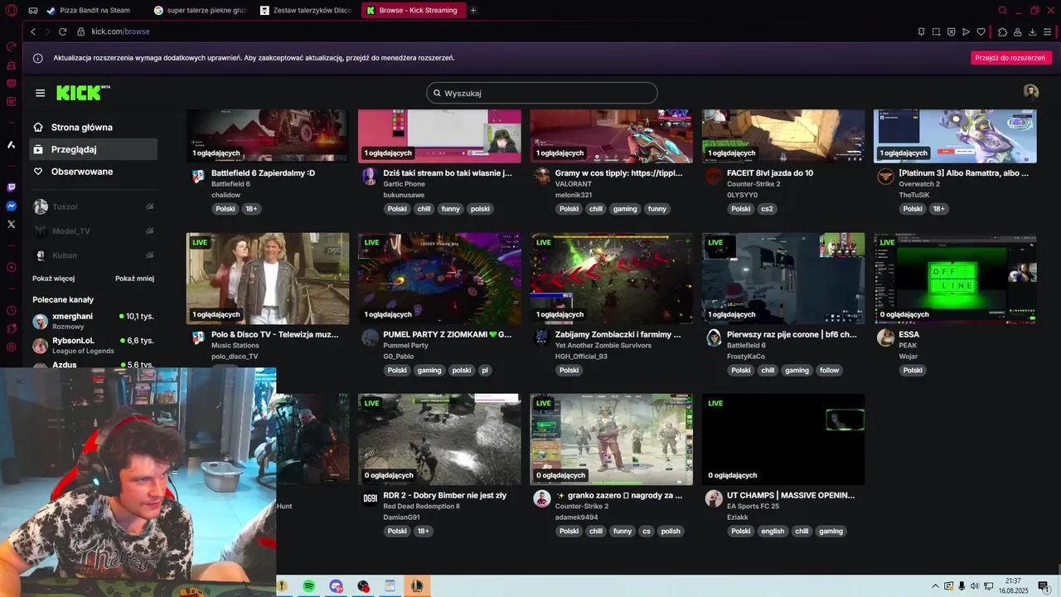Image resolution: width=1061 pixels, height=597 pixels.
Task: Open X in the Opera sidebar
Action: point(11,224)
